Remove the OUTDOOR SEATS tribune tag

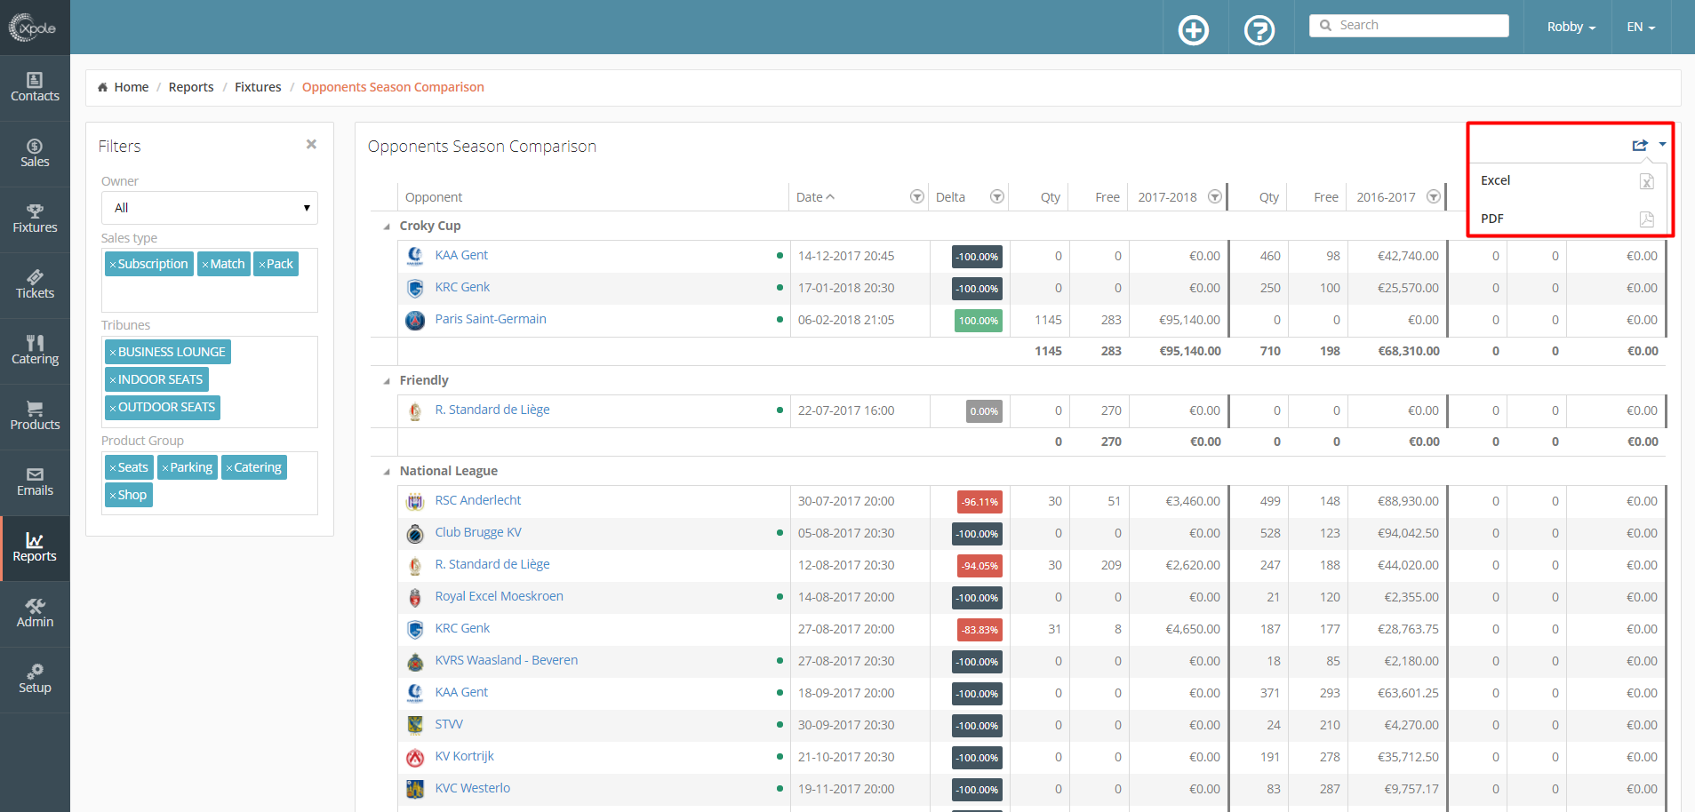point(113,408)
